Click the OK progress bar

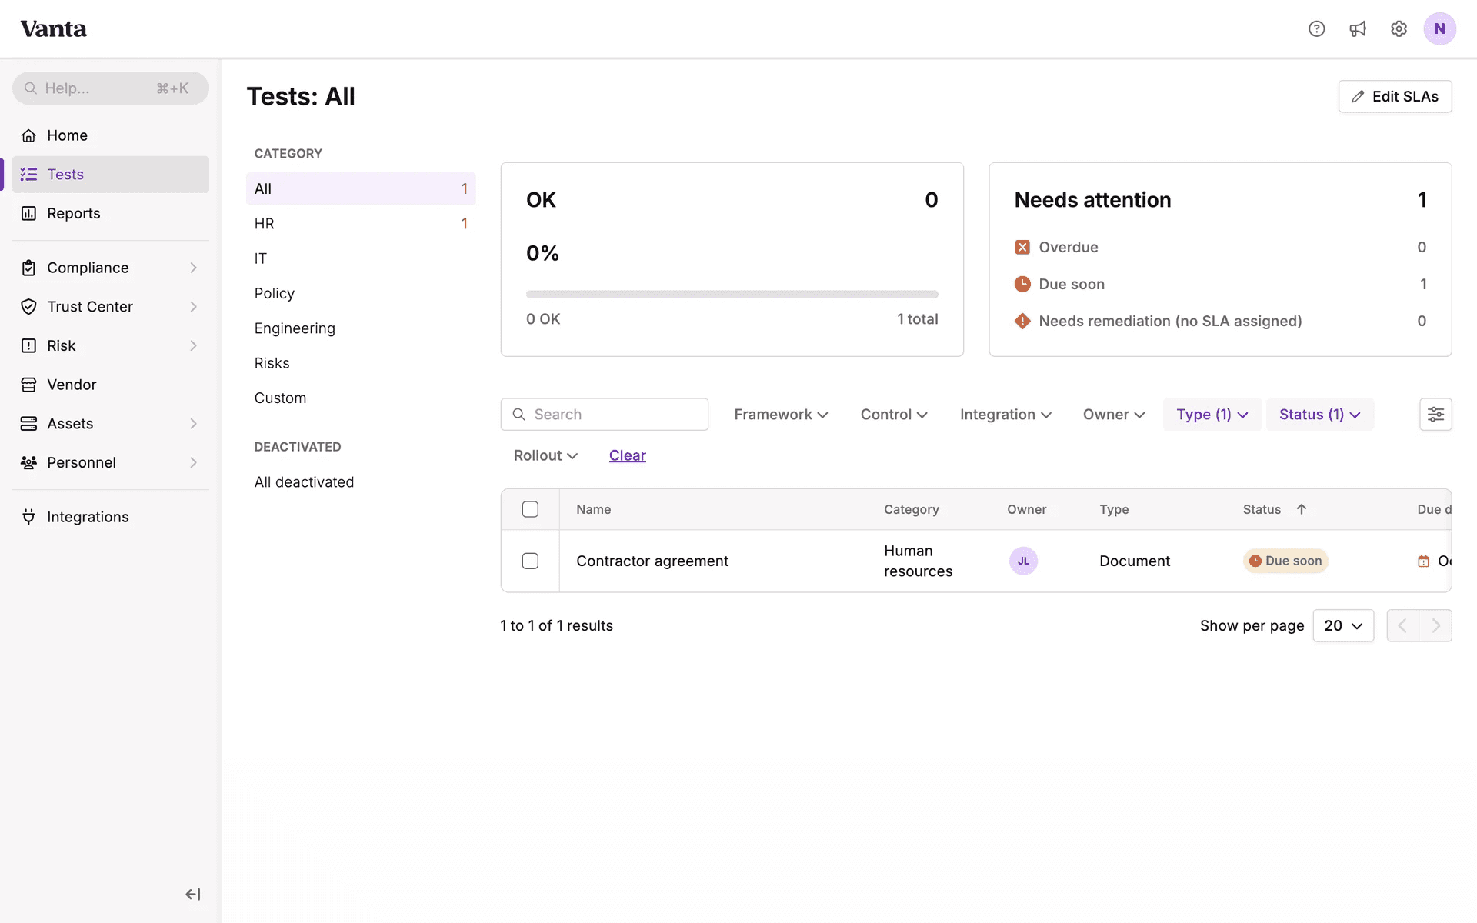click(732, 294)
